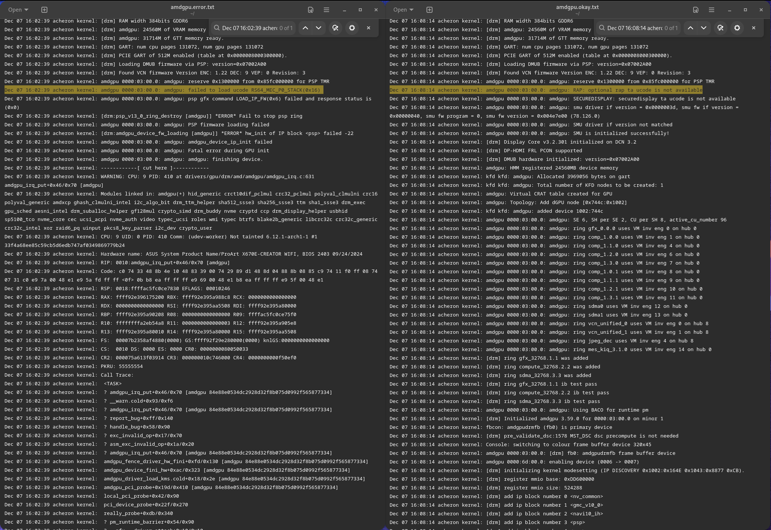Viewport: 771px width, 530px height.
Task: Toggle find-and-replace in amdgpu.error.txt search bar
Action: coord(335,28)
